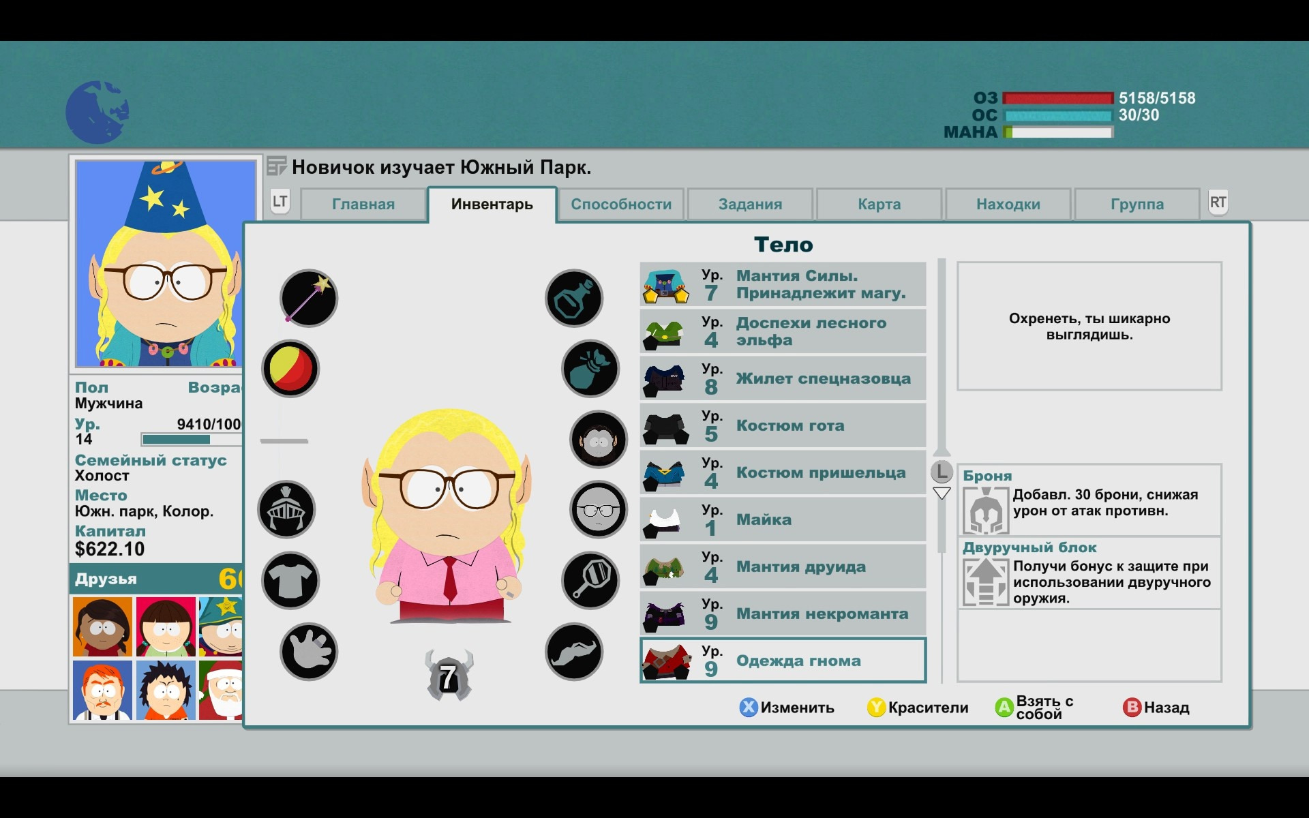1309x818 pixels.
Task: Click the item list scrollbar
Action: (x=942, y=354)
